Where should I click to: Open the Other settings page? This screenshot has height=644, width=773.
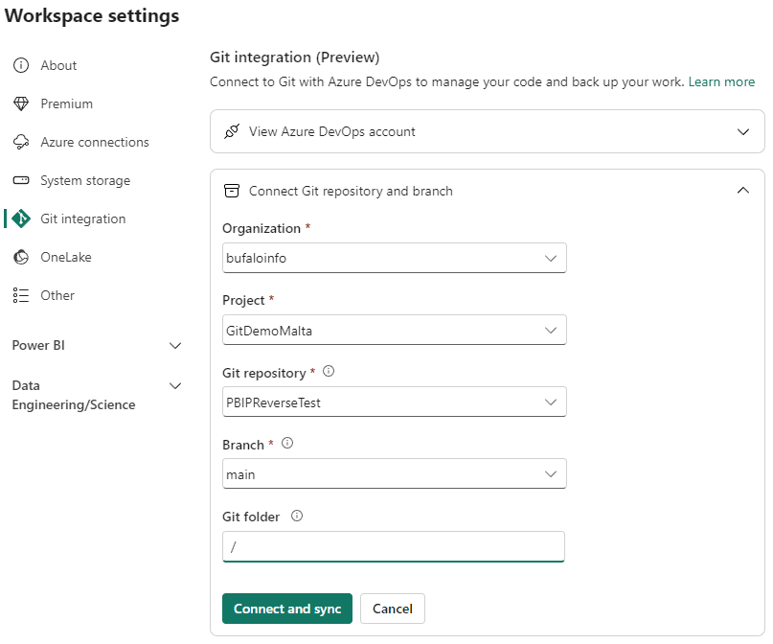pos(57,295)
